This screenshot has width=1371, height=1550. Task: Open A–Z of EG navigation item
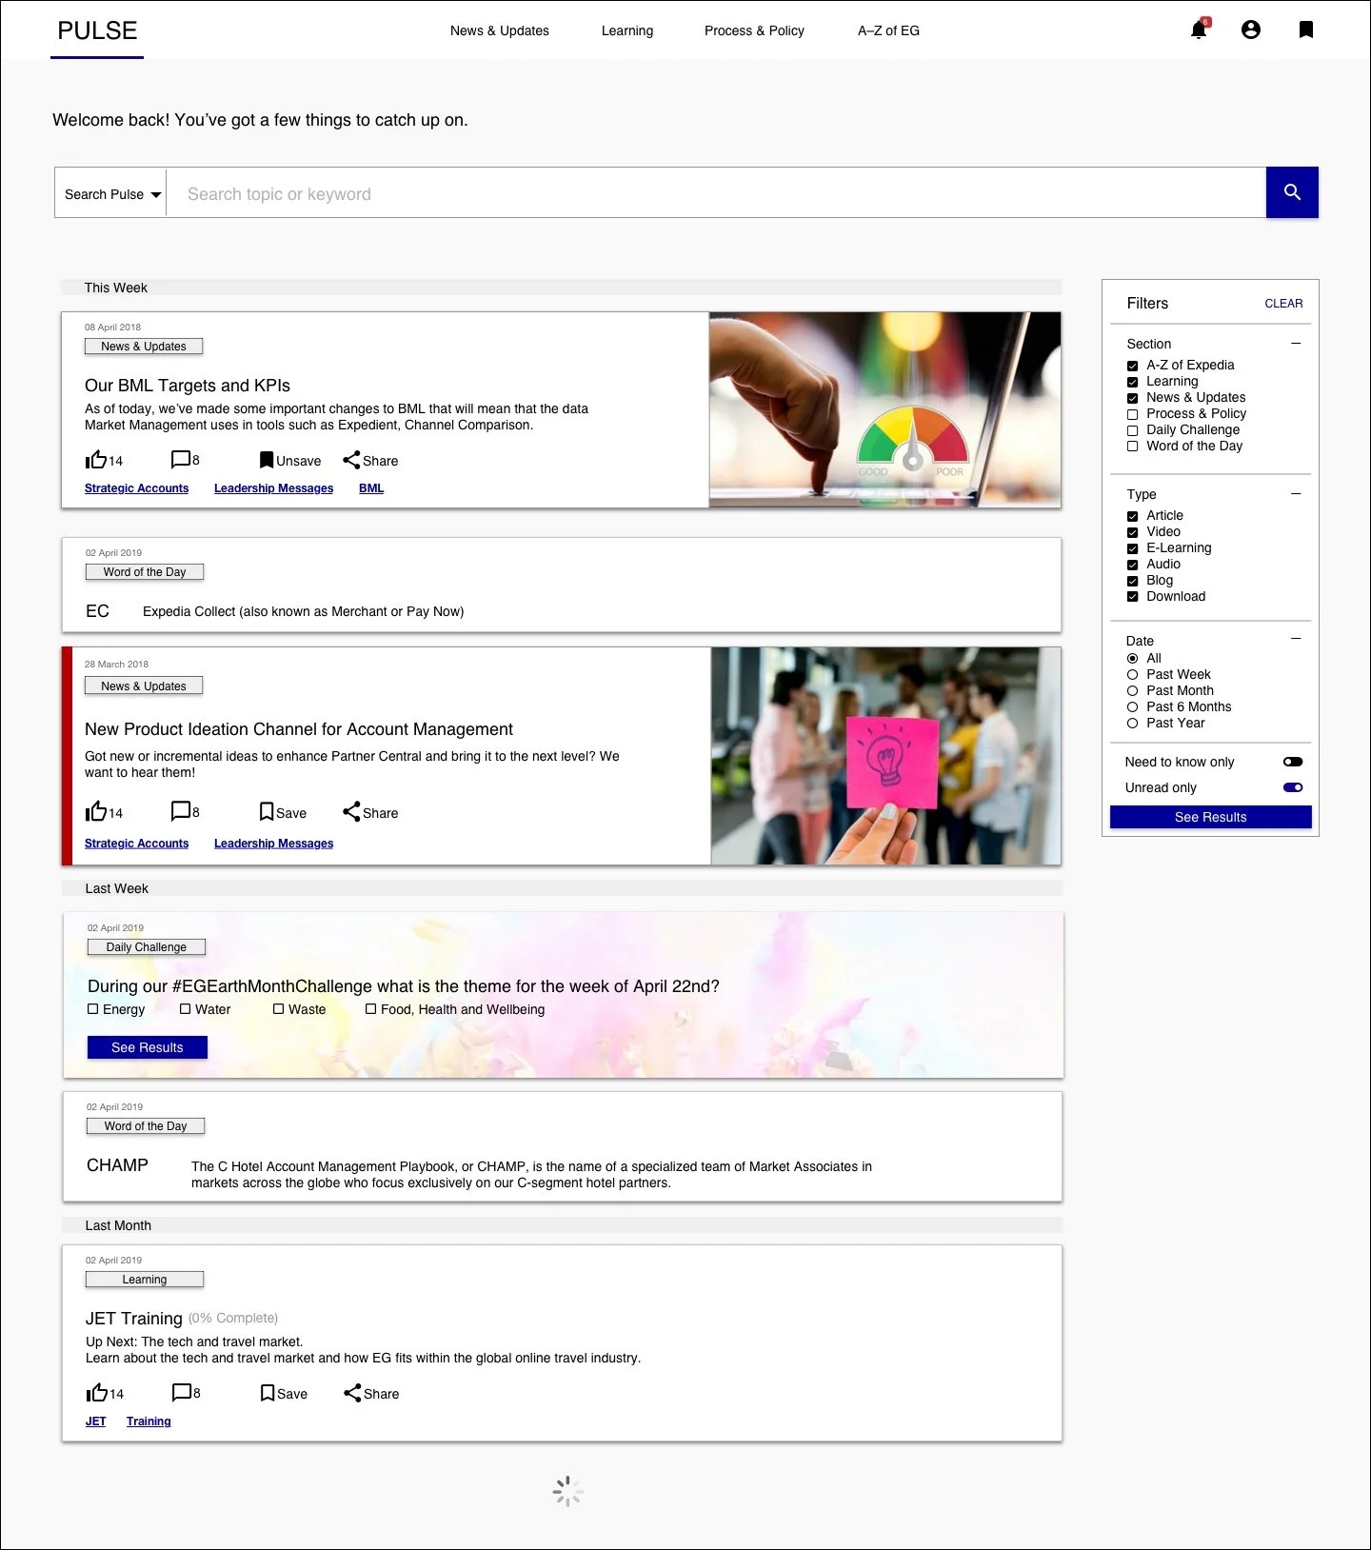coord(889,30)
